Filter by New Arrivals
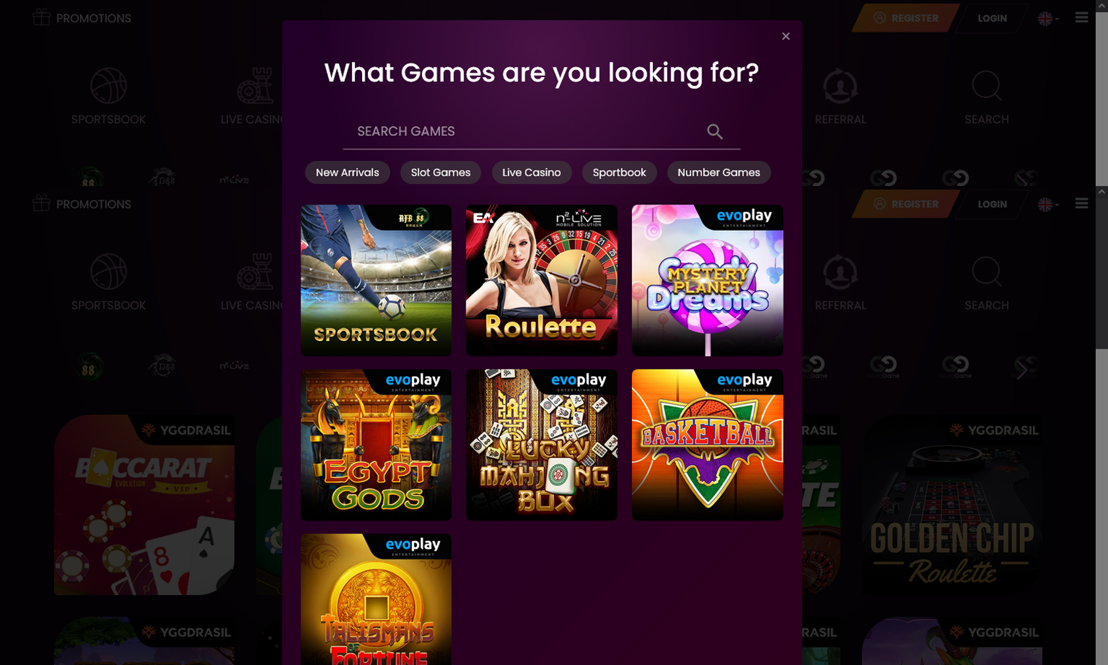This screenshot has width=1108, height=665. point(348,172)
